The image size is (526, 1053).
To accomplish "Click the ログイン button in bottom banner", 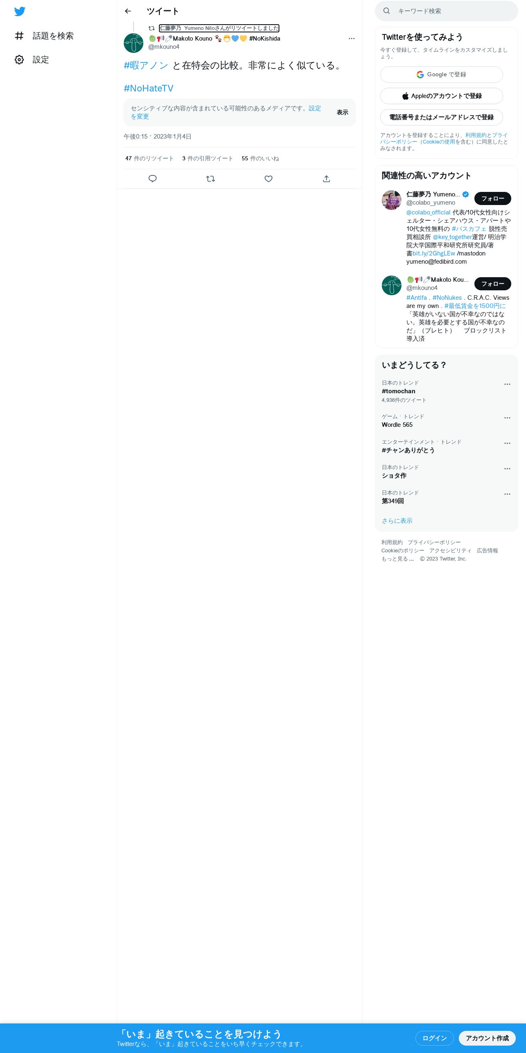I will click(x=435, y=1038).
